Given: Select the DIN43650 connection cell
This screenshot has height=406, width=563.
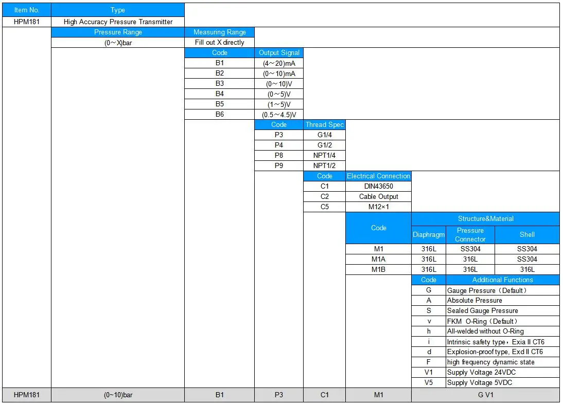Looking at the screenshot, I should (378, 186).
